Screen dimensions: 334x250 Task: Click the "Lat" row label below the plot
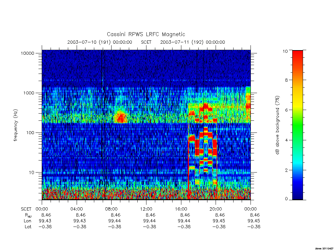tap(28, 227)
